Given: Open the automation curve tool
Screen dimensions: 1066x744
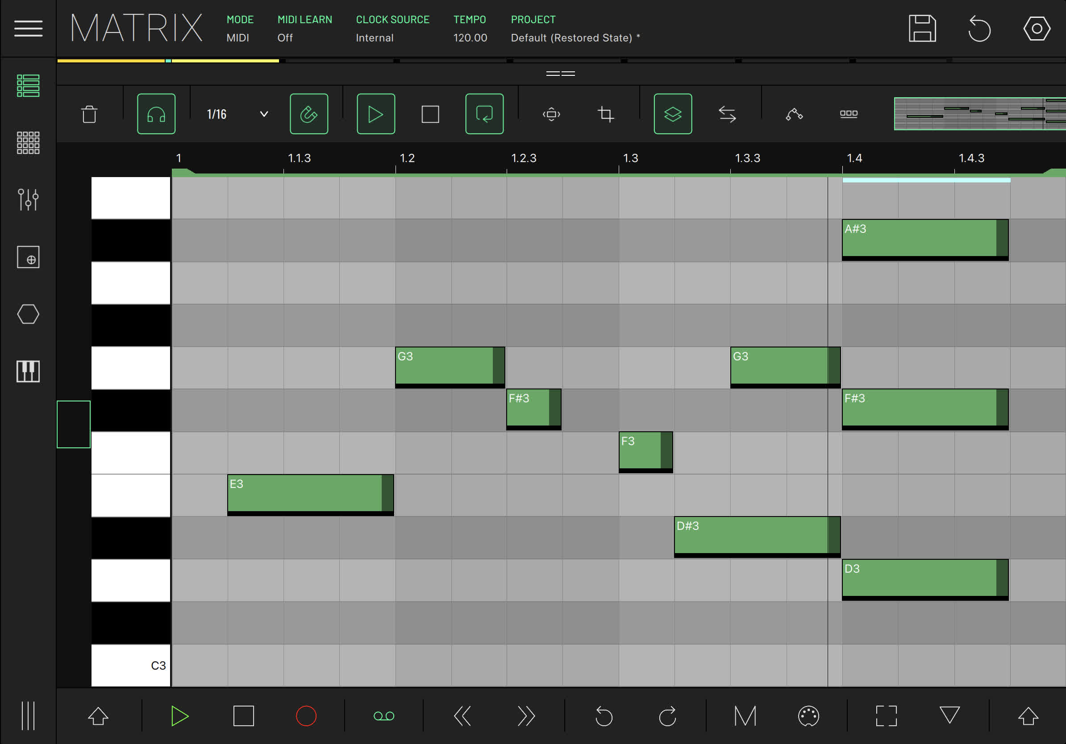Looking at the screenshot, I should pyautogui.click(x=794, y=114).
